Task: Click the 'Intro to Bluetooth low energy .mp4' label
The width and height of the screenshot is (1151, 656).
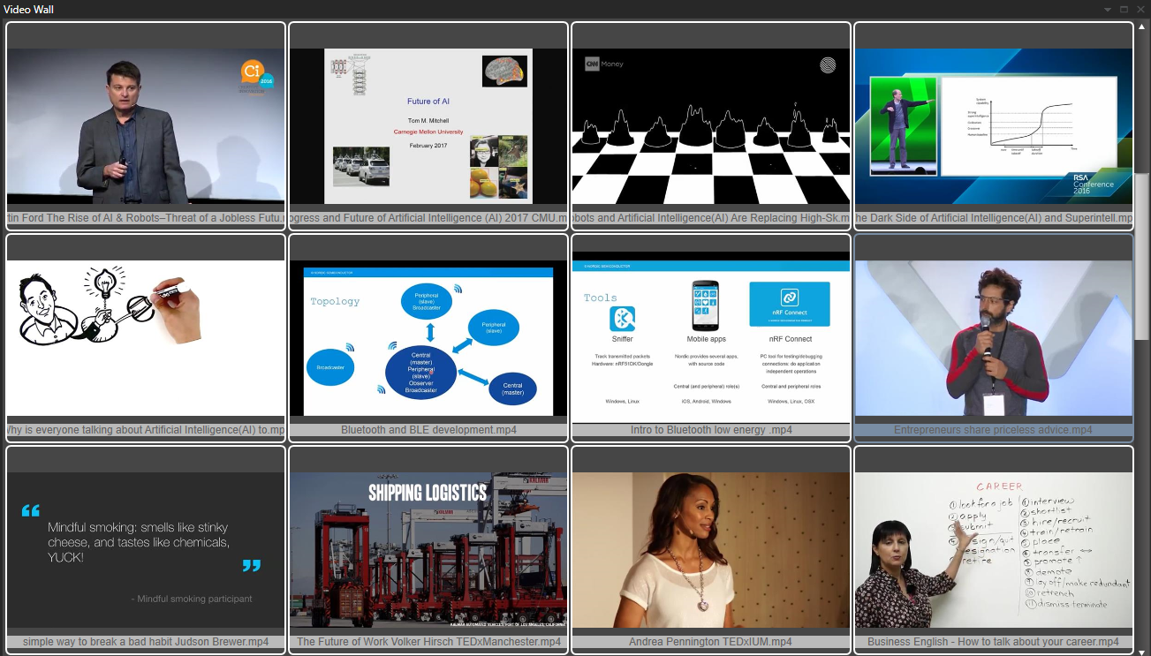Action: tap(711, 430)
